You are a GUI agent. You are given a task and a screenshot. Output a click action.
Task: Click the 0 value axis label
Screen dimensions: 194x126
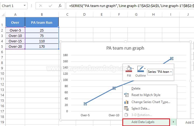click(x=67, y=111)
